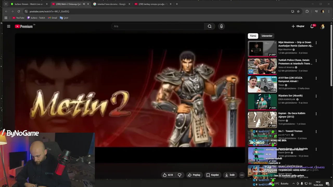
Task: Select the İzlenenler filter chip
Action: 267,36
